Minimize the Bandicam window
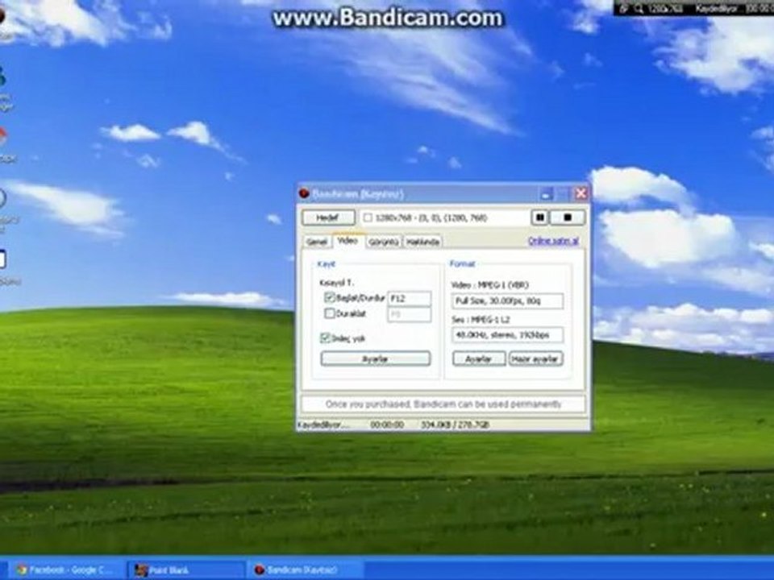774x580 pixels. coord(546,194)
